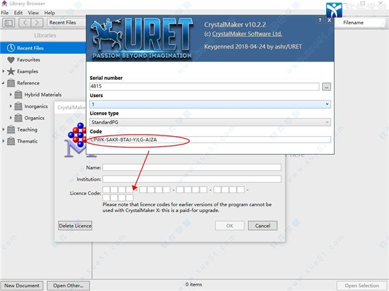Toggle the sidebar panel icon in toolbar

tap(9, 23)
